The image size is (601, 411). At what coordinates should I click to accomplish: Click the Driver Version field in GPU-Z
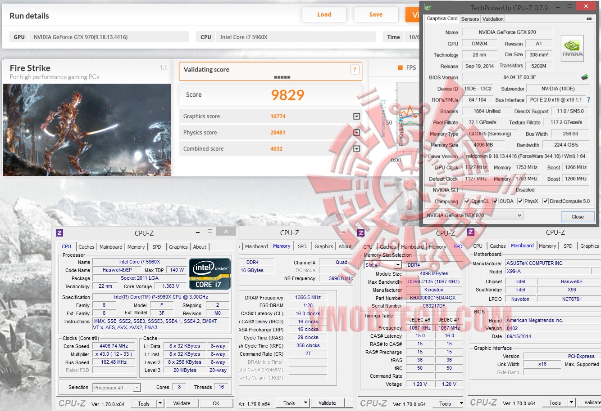click(x=526, y=156)
